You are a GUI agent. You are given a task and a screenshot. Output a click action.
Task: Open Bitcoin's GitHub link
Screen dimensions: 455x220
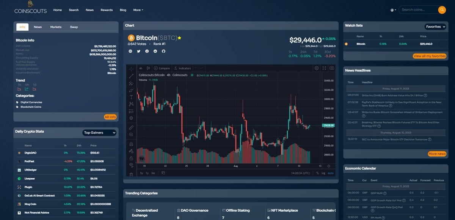(x=163, y=51)
